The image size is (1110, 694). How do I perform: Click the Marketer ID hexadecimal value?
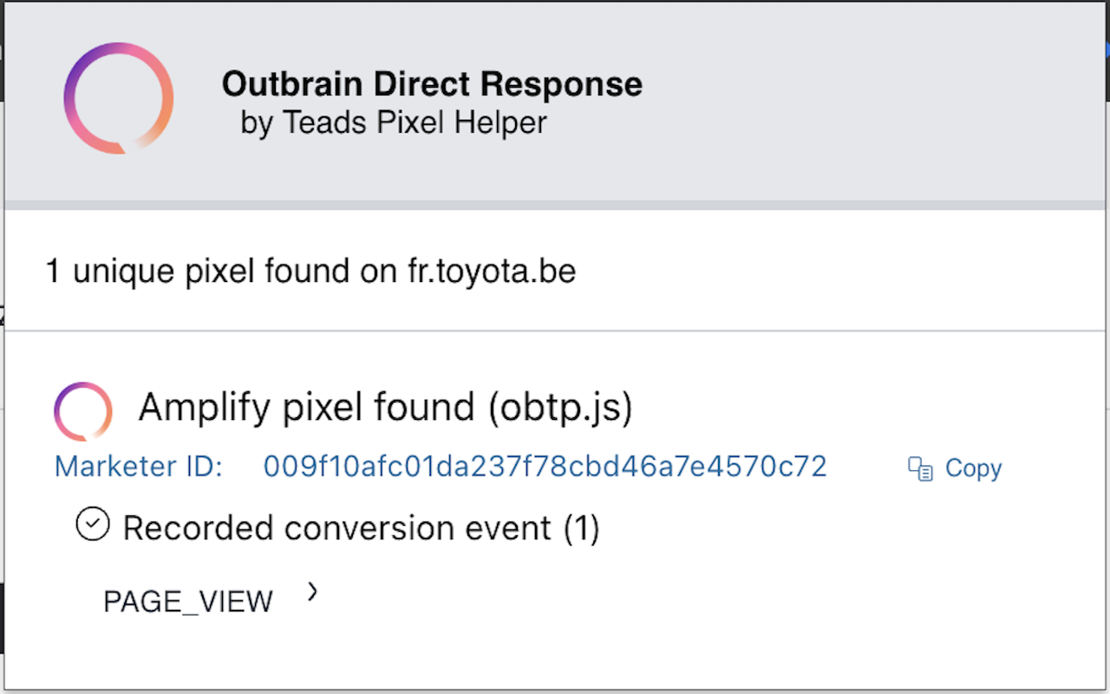pos(545,467)
